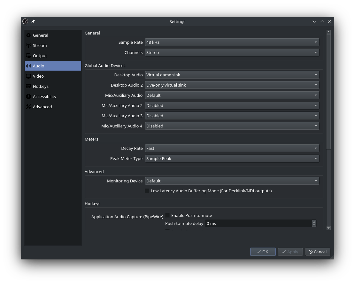Check Enable Push-to-mute for PipeWire capture
Viewport: 355px width, 284px height.
click(x=167, y=215)
